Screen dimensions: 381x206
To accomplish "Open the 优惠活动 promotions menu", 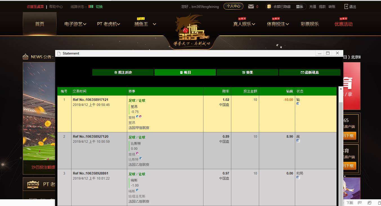I will pos(343,24).
